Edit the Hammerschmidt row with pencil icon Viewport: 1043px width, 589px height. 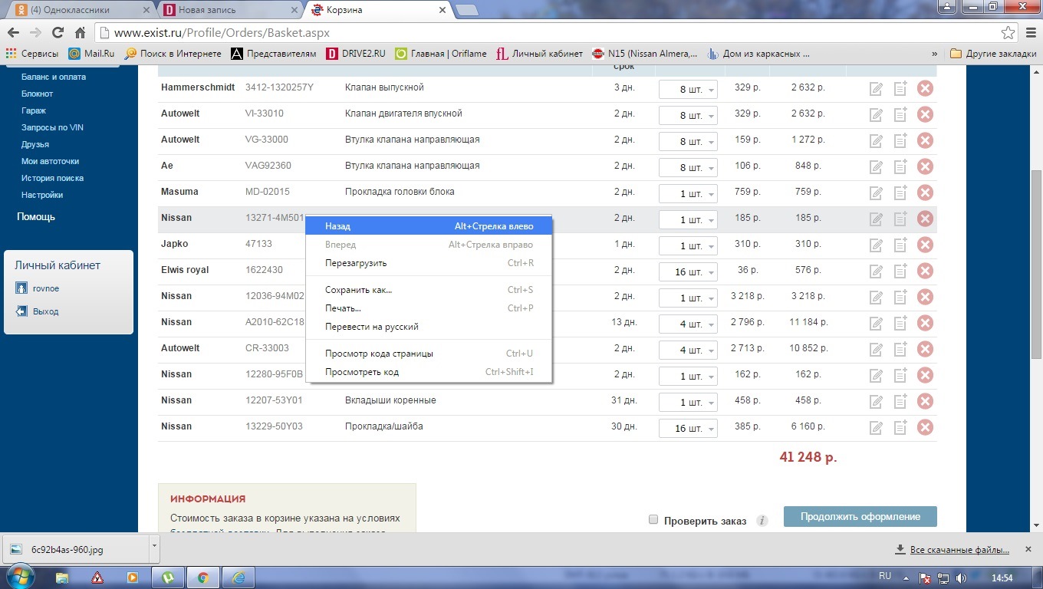[876, 89]
